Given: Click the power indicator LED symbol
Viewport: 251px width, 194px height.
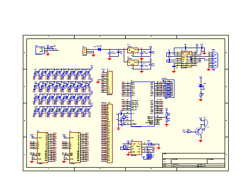Looking at the screenshot, I should (201, 86).
